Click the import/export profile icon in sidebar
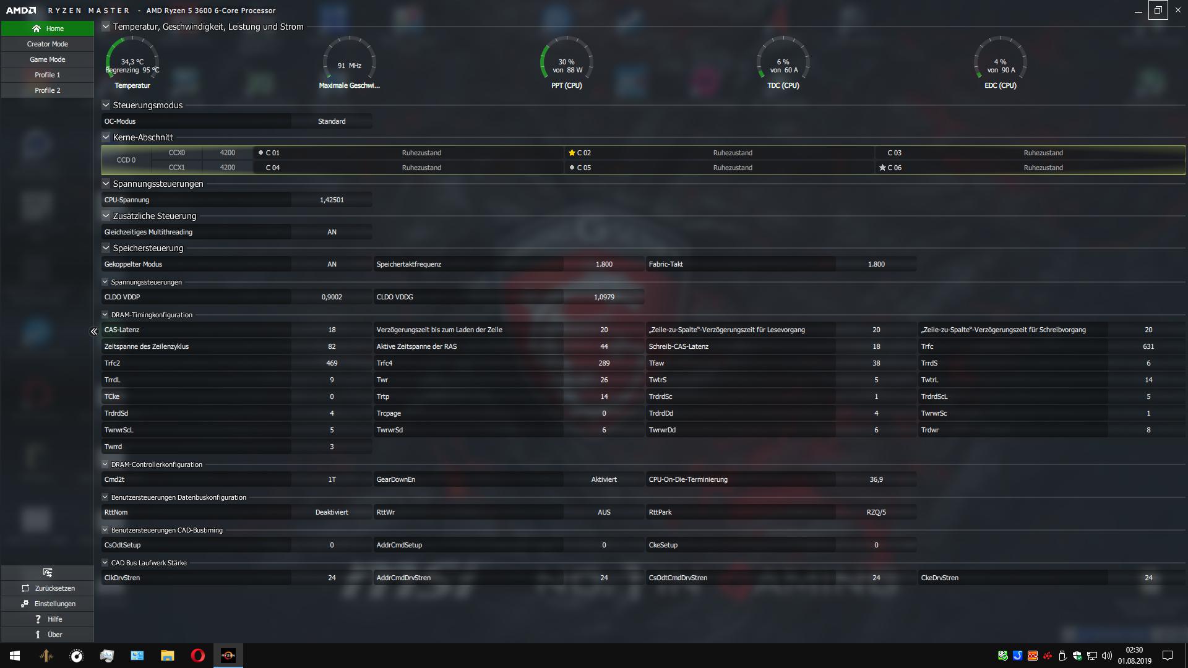The height and width of the screenshot is (668, 1188). point(48,572)
